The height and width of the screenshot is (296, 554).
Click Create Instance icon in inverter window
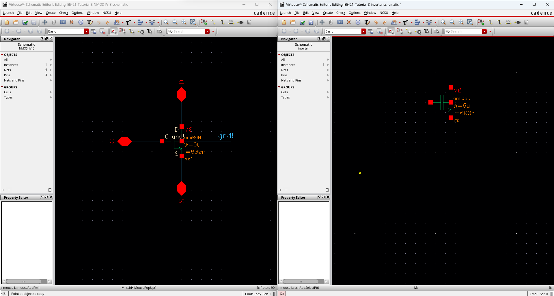click(x=481, y=22)
